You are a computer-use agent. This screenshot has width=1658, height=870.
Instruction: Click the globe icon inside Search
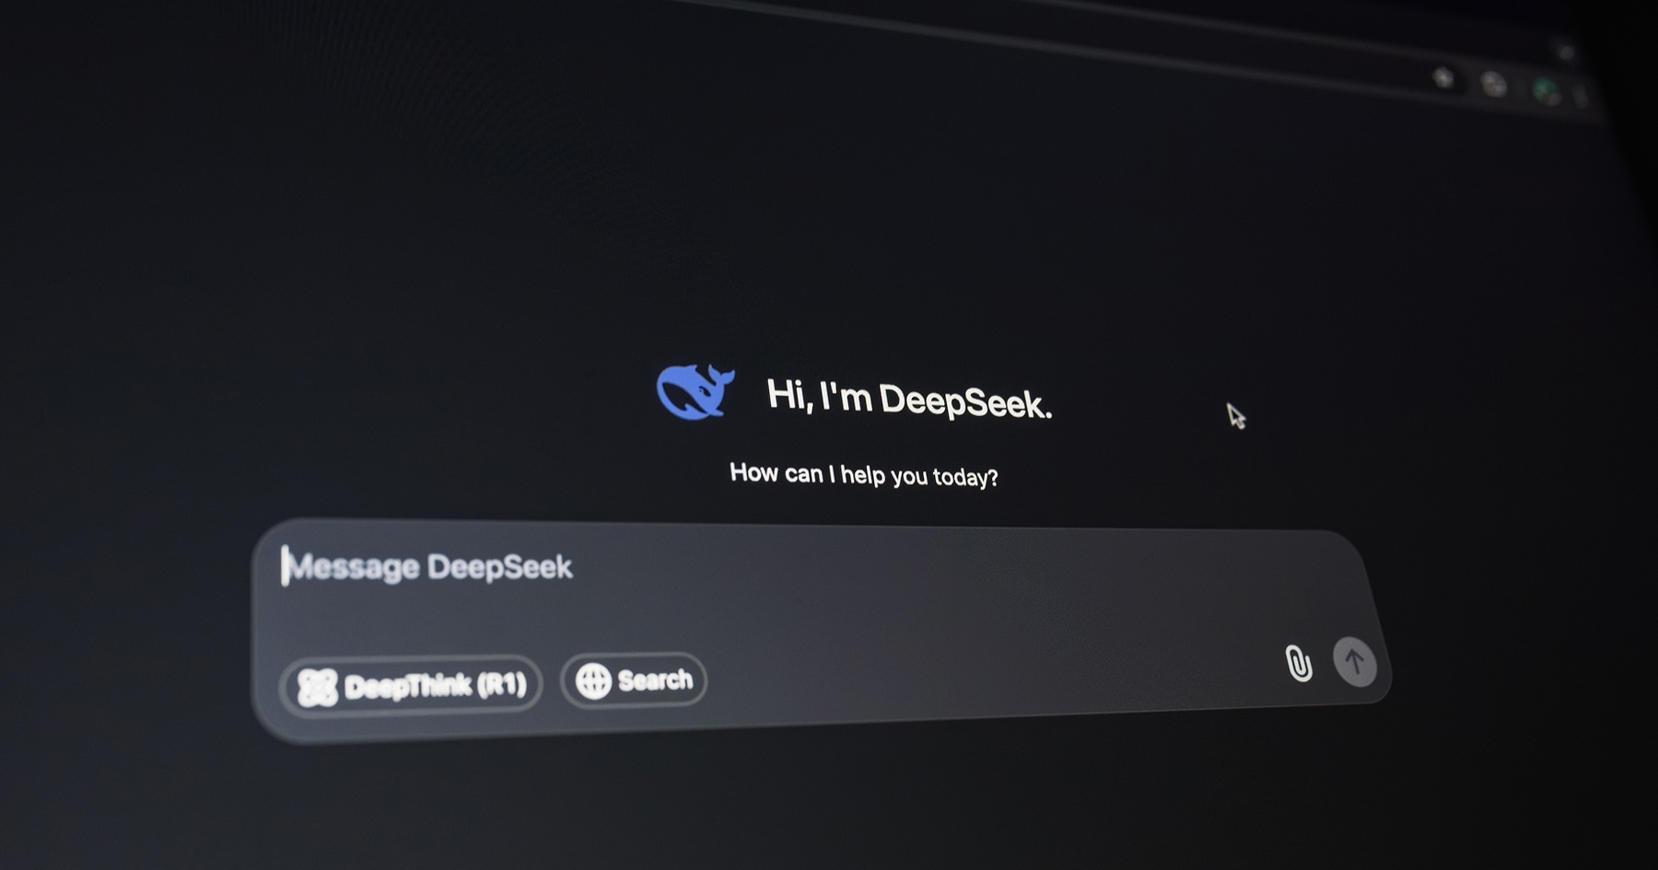(593, 681)
